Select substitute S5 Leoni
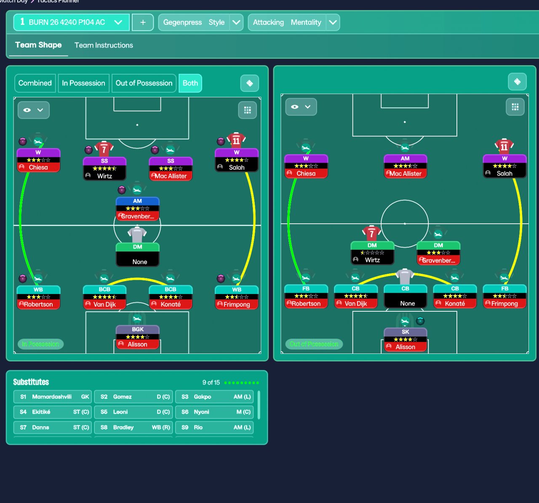Viewport: 539px width, 503px height. [133, 412]
